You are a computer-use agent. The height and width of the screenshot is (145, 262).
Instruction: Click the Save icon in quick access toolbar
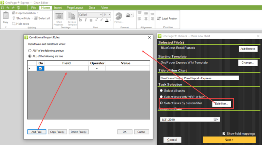3,8
